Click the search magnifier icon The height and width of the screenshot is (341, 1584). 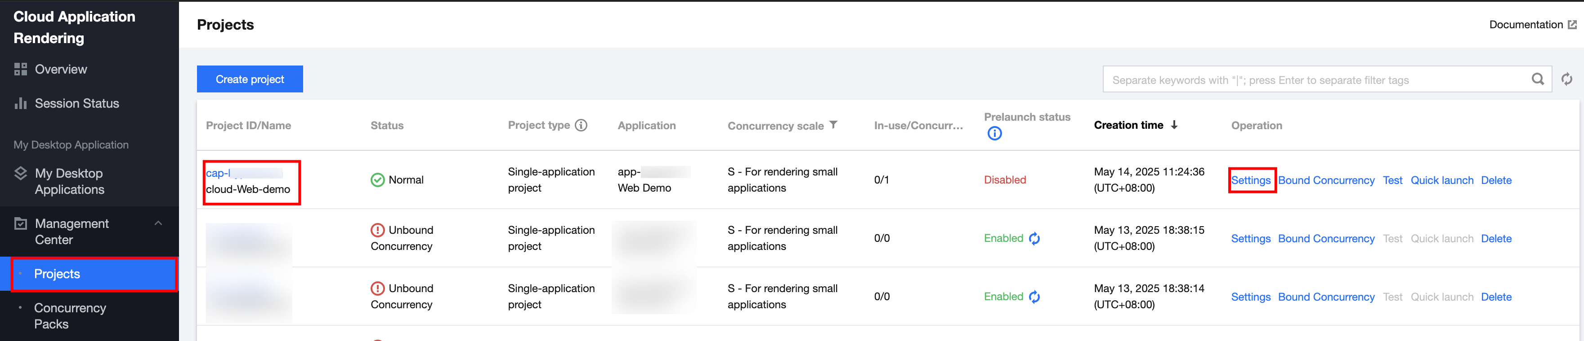click(x=1537, y=79)
